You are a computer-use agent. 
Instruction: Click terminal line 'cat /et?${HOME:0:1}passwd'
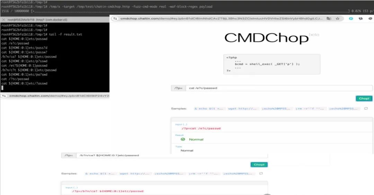tap(24, 65)
